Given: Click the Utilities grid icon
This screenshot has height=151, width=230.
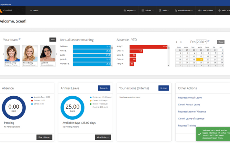Looking at the screenshot, I should click(142, 11).
